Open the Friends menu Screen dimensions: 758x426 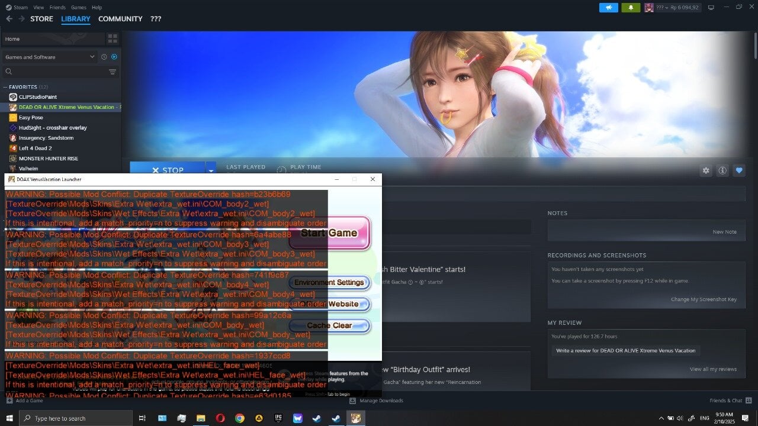coord(57,8)
